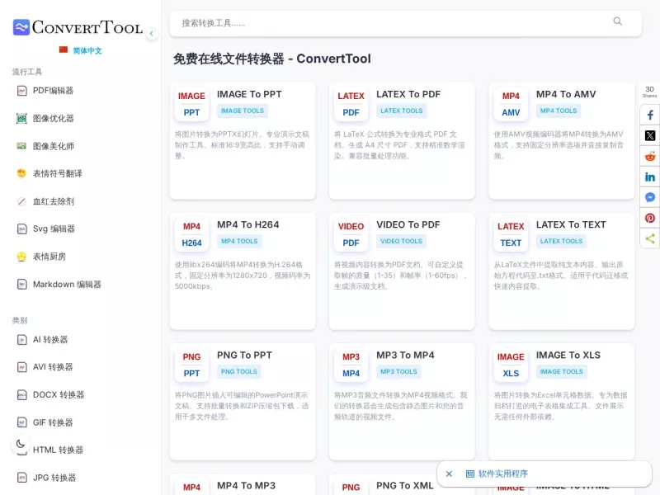Close the 软件实用程序 popup banner
660x495 pixels.
449,474
